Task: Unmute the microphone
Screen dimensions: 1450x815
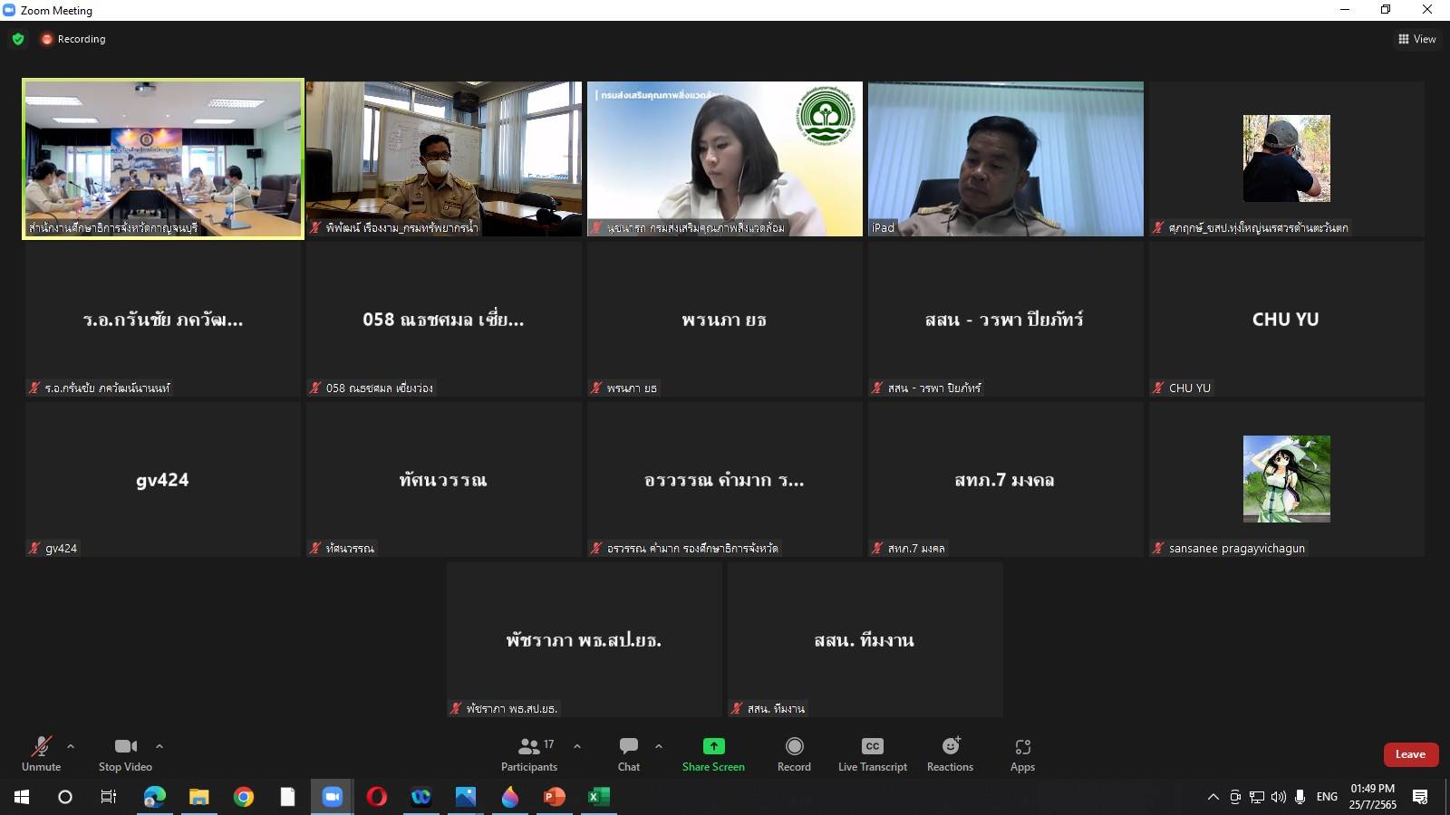Action: pos(42,753)
